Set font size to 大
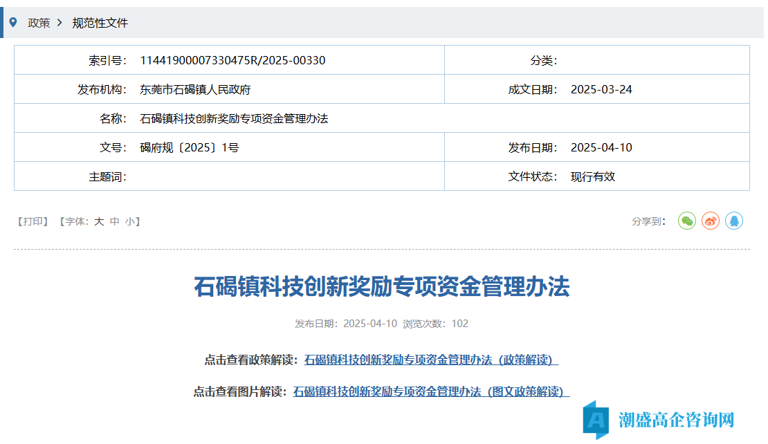Screen dimensions: 768x444 99,221
